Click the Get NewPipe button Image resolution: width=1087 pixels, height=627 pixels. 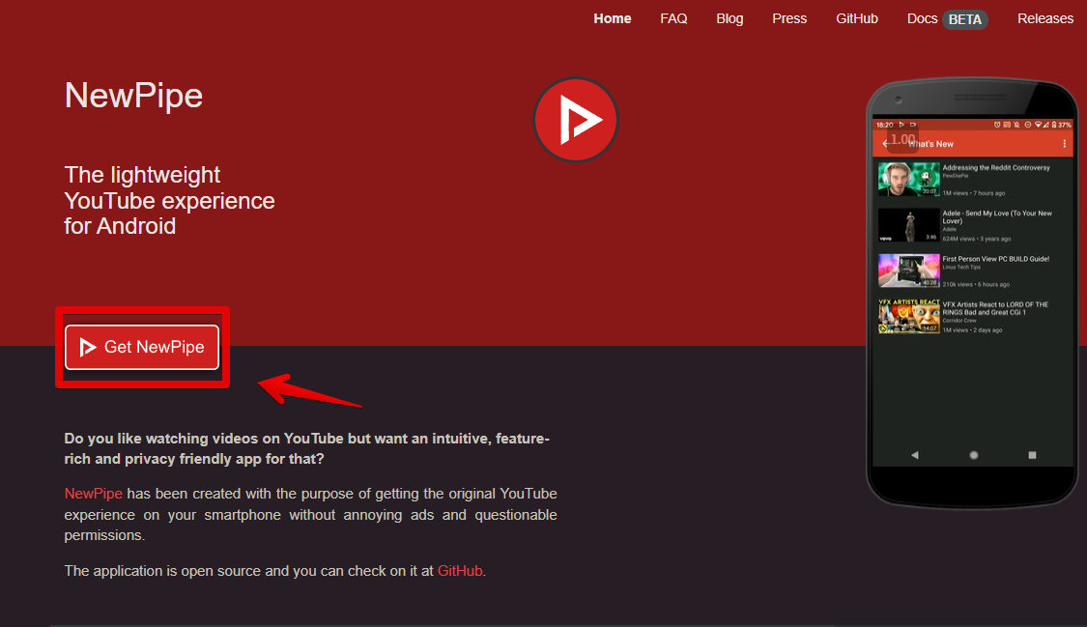[x=142, y=347]
